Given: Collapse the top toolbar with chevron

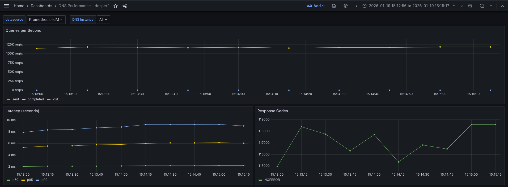Looking at the screenshot, I should (x=502, y=6).
